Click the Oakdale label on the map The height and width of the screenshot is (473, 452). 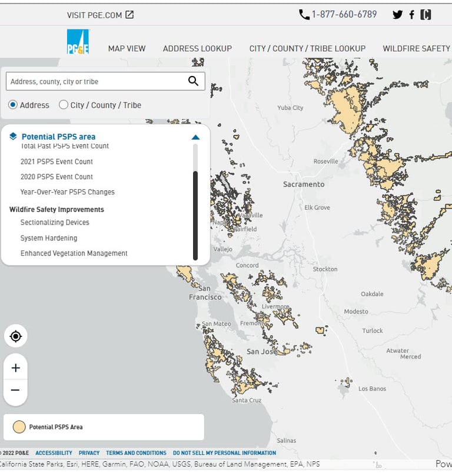[x=372, y=294]
